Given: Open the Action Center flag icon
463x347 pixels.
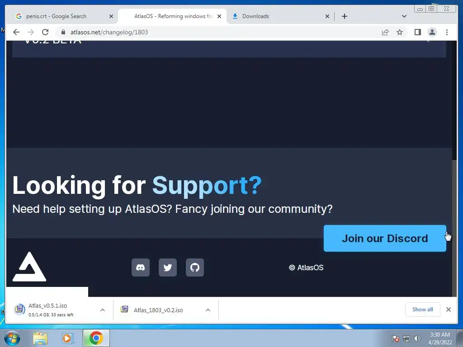Looking at the screenshot, I should point(395,338).
